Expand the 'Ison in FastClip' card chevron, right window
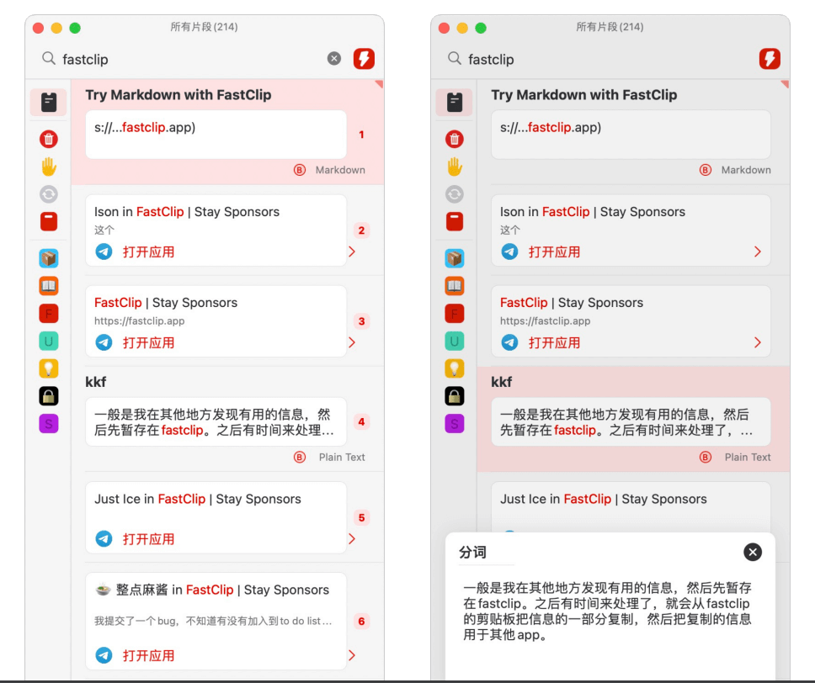The height and width of the screenshot is (683, 815). click(x=758, y=251)
